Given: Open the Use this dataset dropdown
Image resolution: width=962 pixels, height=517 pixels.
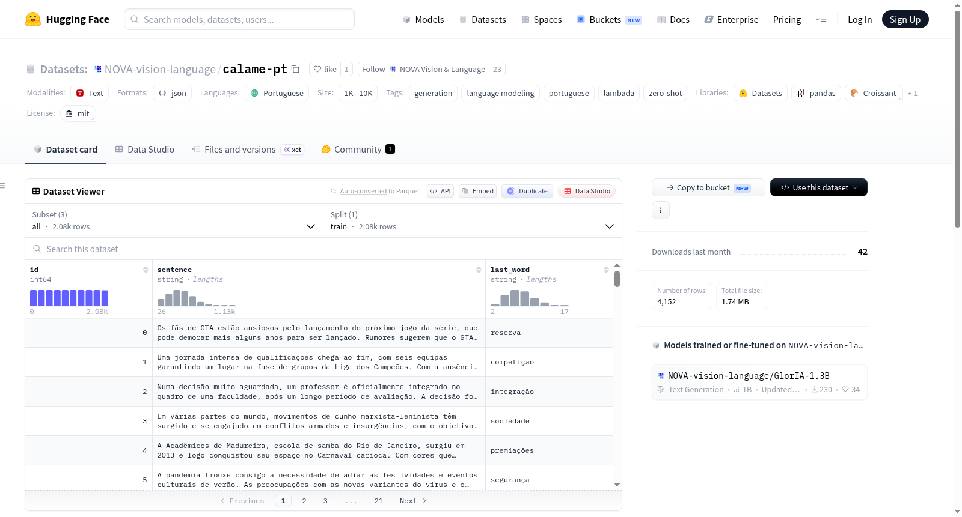Looking at the screenshot, I should click(x=818, y=187).
